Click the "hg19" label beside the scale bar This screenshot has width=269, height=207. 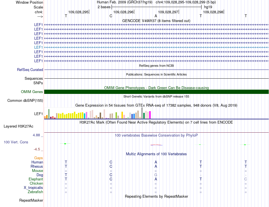tap(208, 7)
